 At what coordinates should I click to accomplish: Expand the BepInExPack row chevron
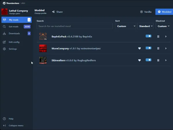coord(166,37)
